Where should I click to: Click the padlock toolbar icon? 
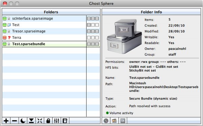(x=48, y=121)
